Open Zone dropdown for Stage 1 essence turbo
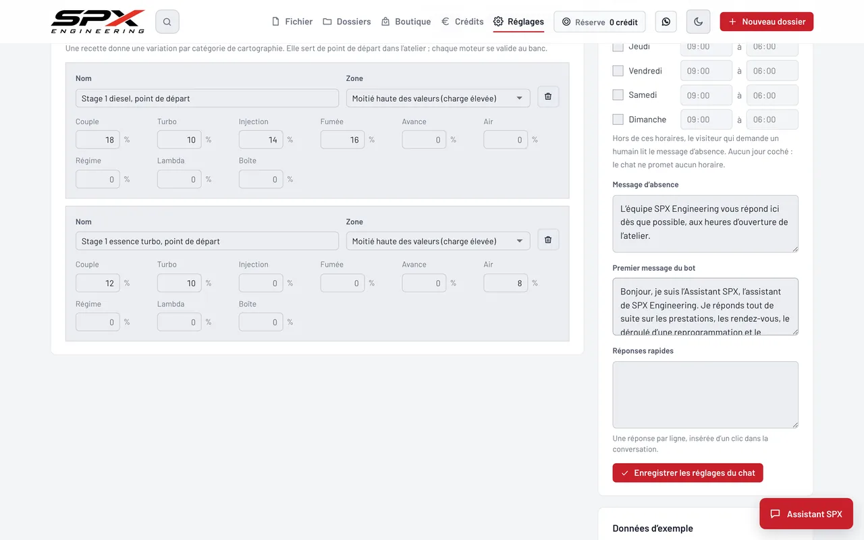The width and height of the screenshot is (864, 540). pos(437,242)
